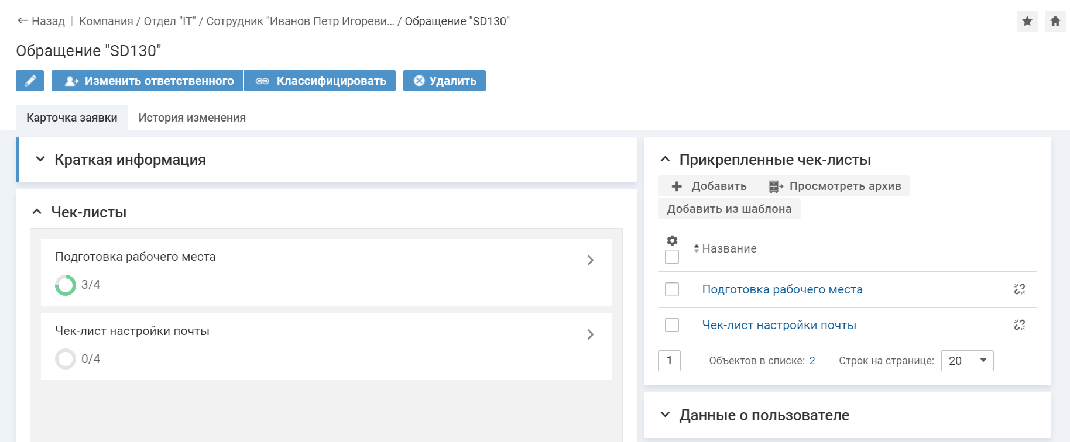Viewport: 1070px width, 442px height.
Task: Expand 'Краткая информация' section
Action: (x=40, y=160)
